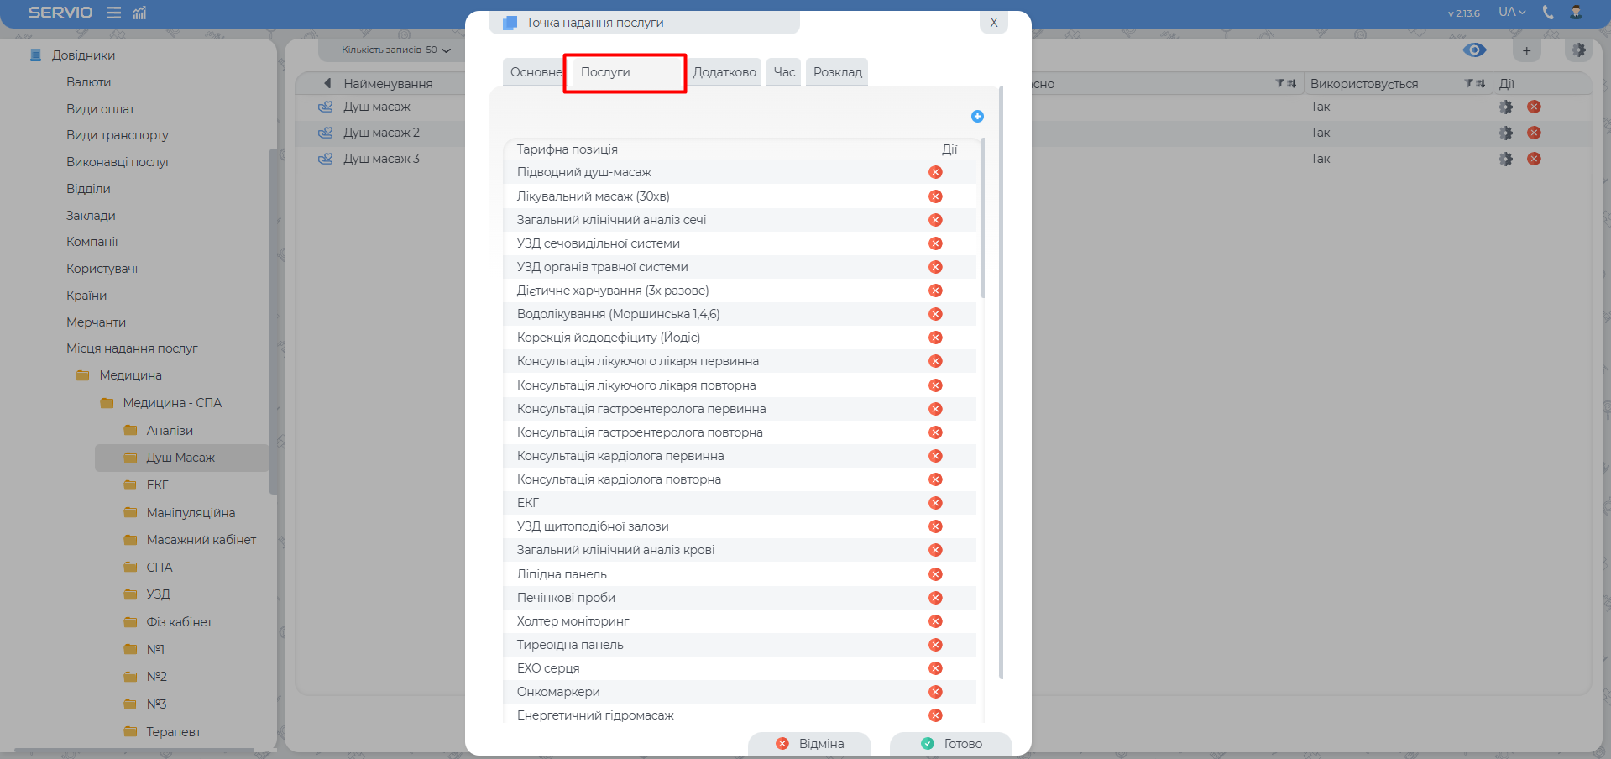Select the Масажний кабінет folder

(201, 540)
